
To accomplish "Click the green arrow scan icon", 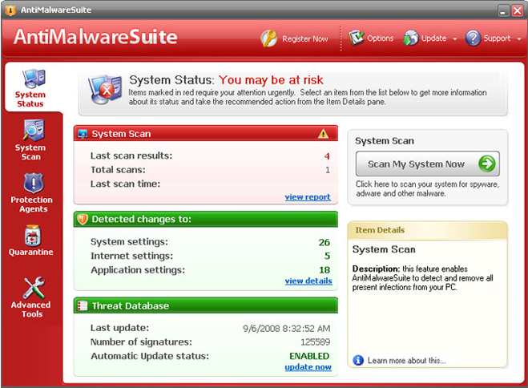I will click(487, 164).
